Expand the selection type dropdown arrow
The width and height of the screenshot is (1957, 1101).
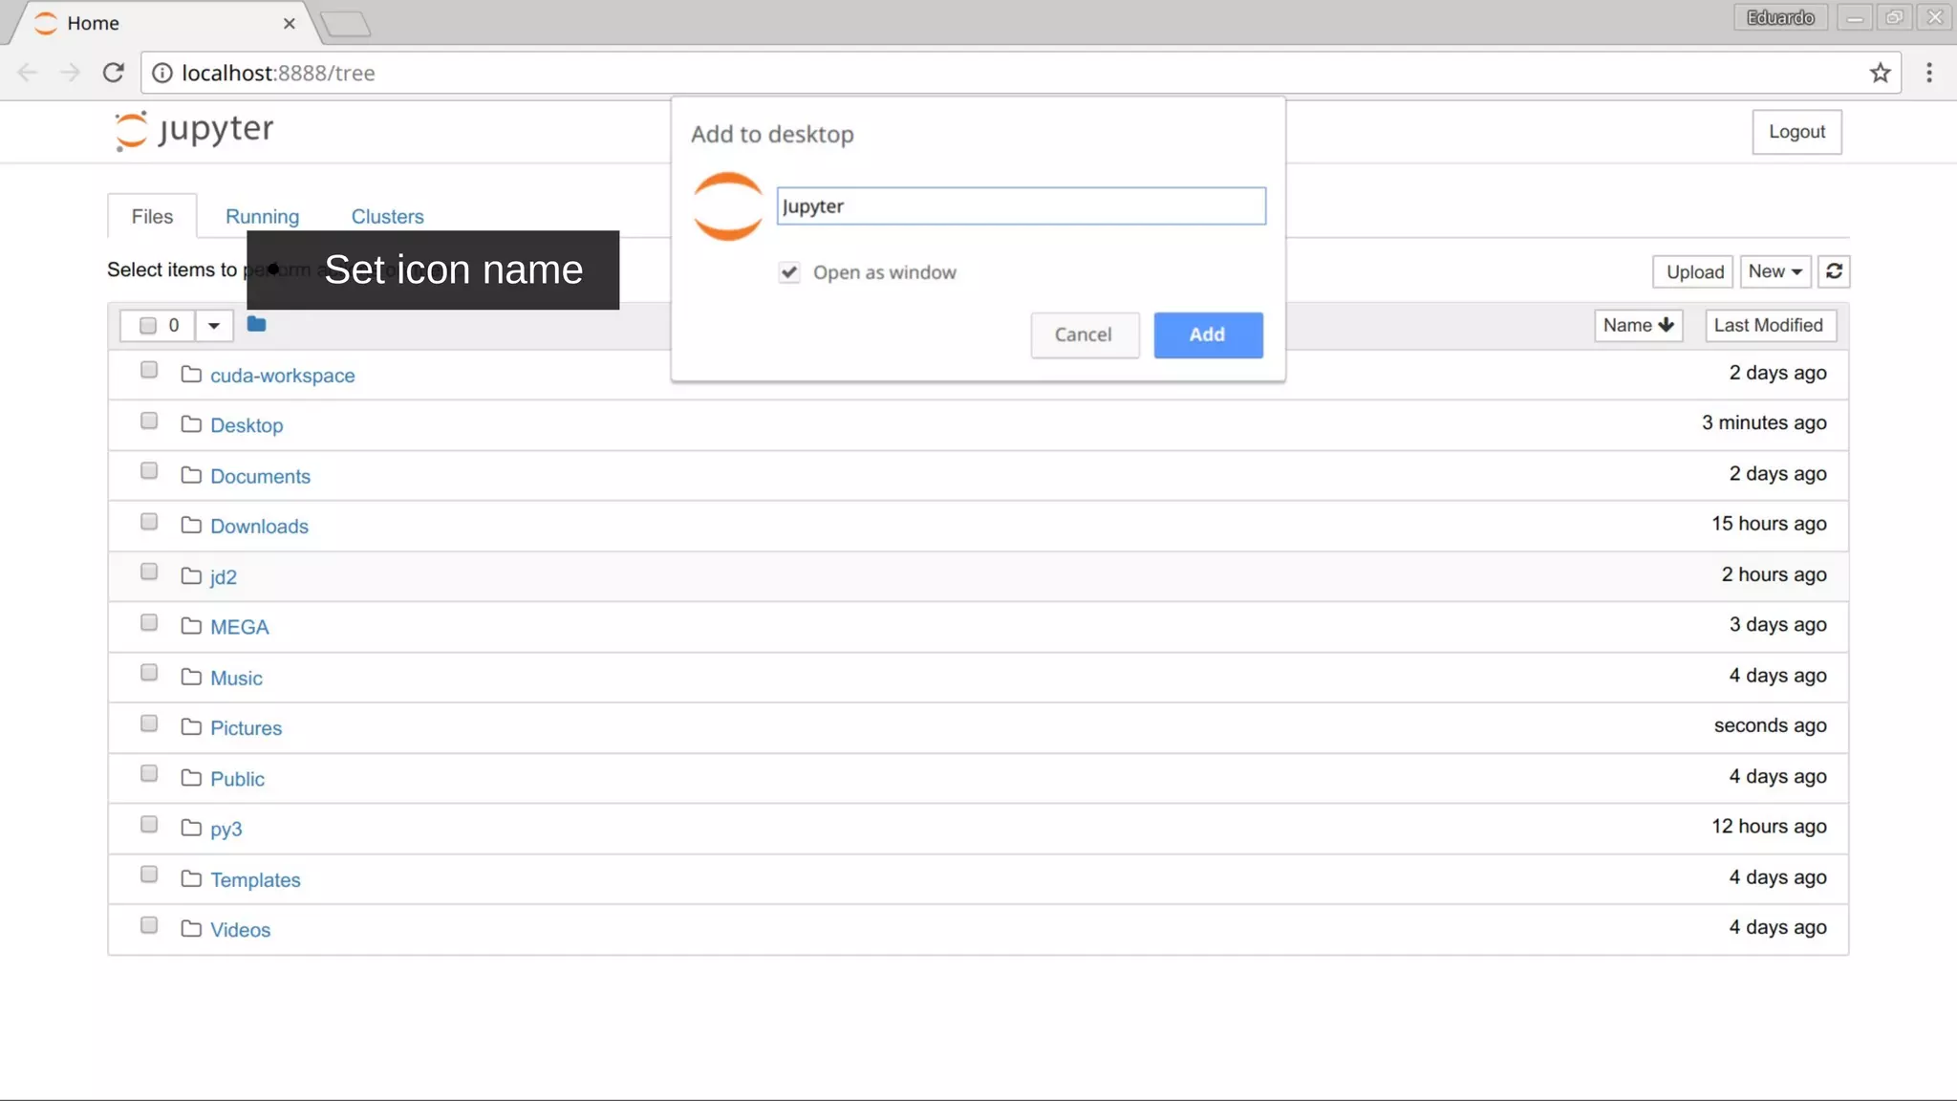point(214,325)
